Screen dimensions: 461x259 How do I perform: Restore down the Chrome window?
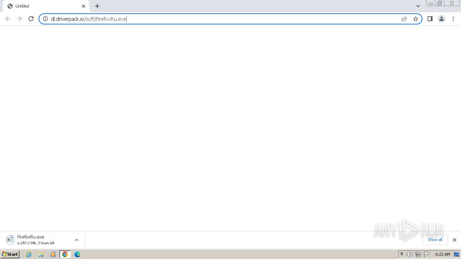440,3
